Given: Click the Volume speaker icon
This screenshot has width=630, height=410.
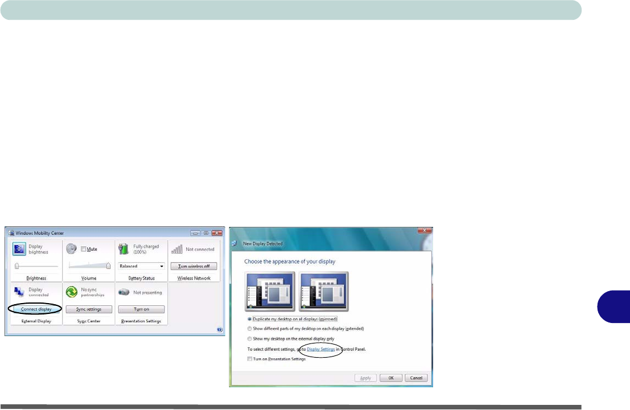Looking at the screenshot, I should [72, 249].
